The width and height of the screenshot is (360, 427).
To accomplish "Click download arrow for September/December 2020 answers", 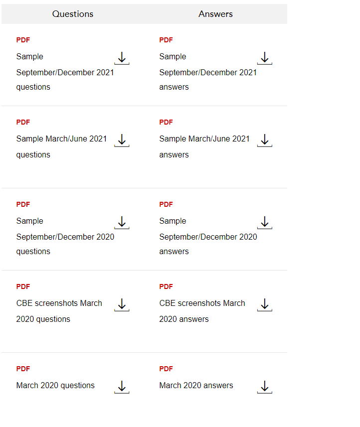I will point(265,223).
